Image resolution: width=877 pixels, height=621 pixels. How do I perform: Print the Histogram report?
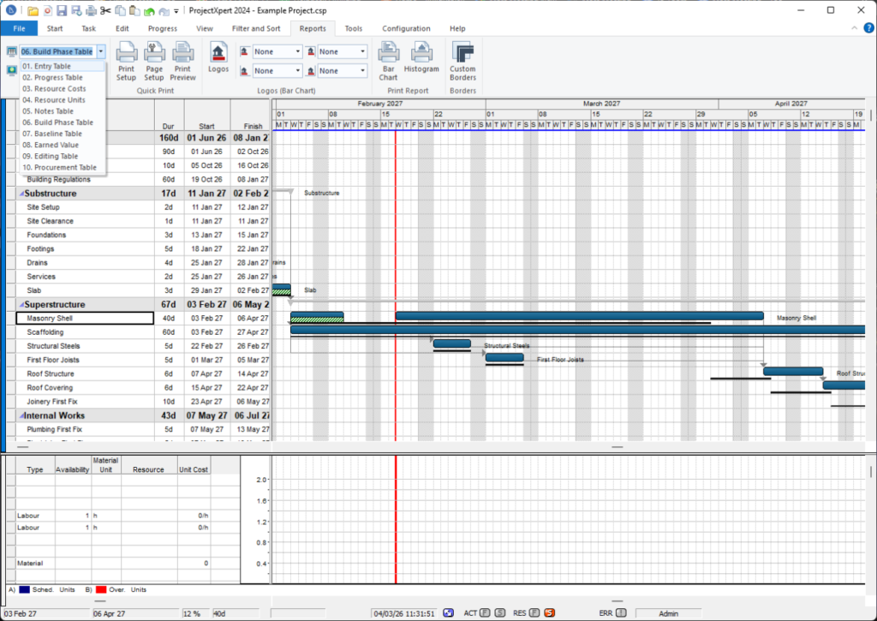[x=421, y=57]
